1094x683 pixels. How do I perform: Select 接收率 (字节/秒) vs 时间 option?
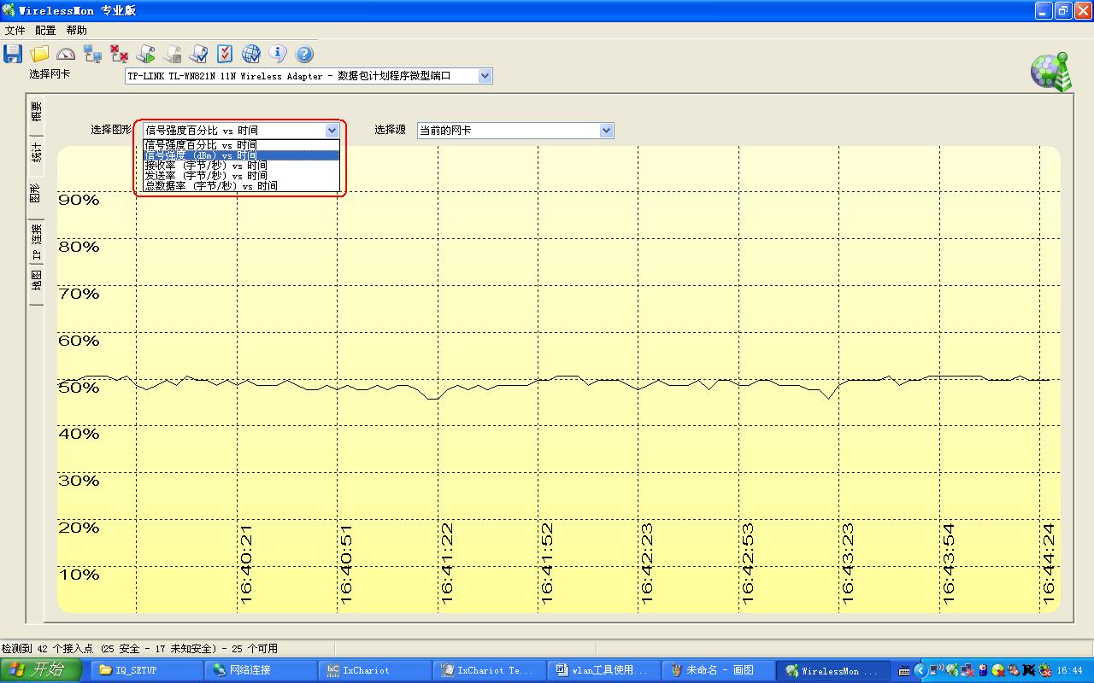[241, 166]
